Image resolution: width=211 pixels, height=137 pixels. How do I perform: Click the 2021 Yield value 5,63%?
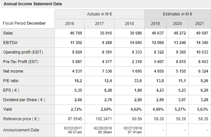click(201, 109)
